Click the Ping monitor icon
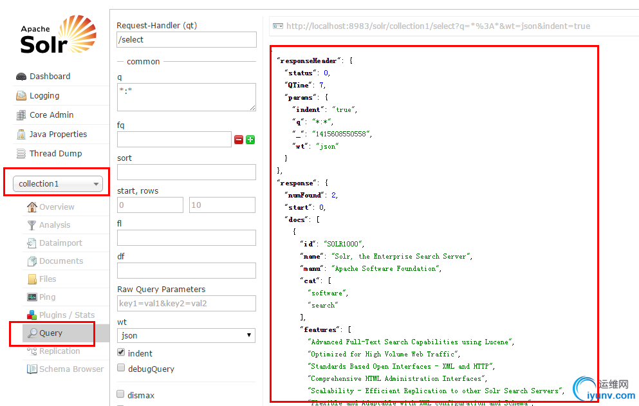The height and width of the screenshot is (406, 639). 32,297
